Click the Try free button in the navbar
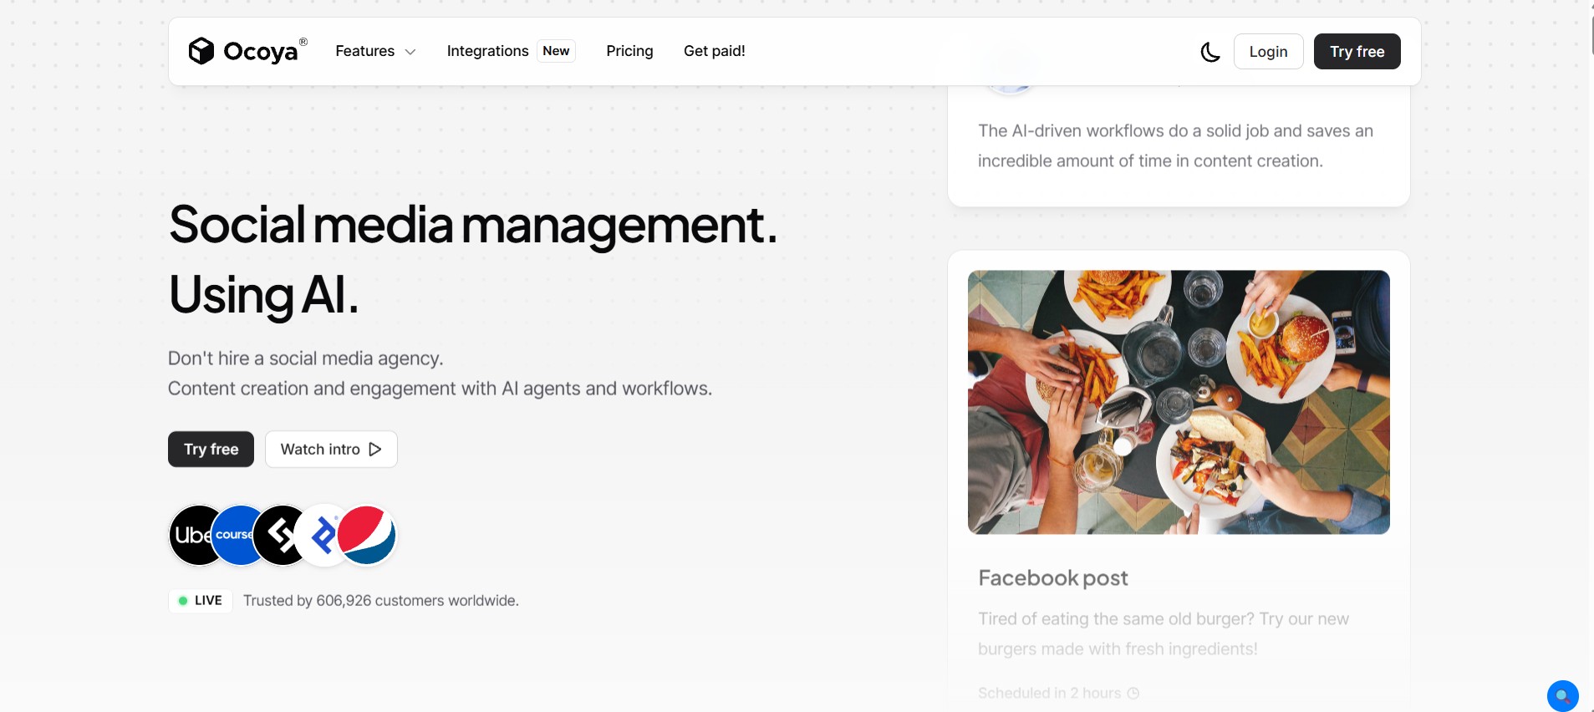 pos(1357,52)
